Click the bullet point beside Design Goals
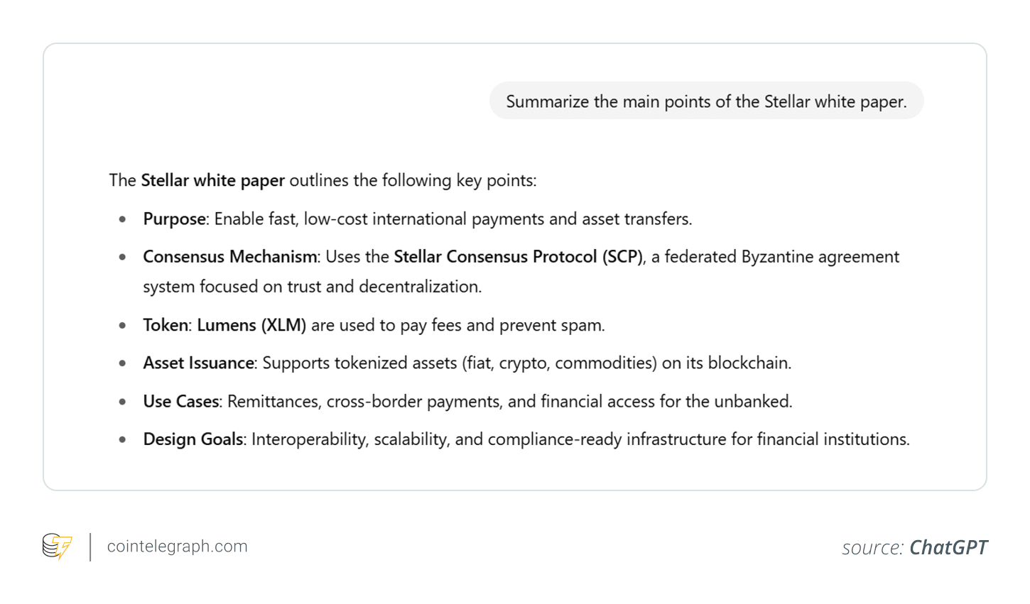 click(123, 440)
